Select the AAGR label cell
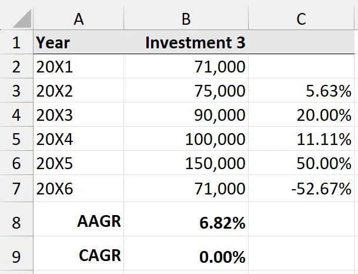Viewport: 358px width, 274px height. (78, 222)
